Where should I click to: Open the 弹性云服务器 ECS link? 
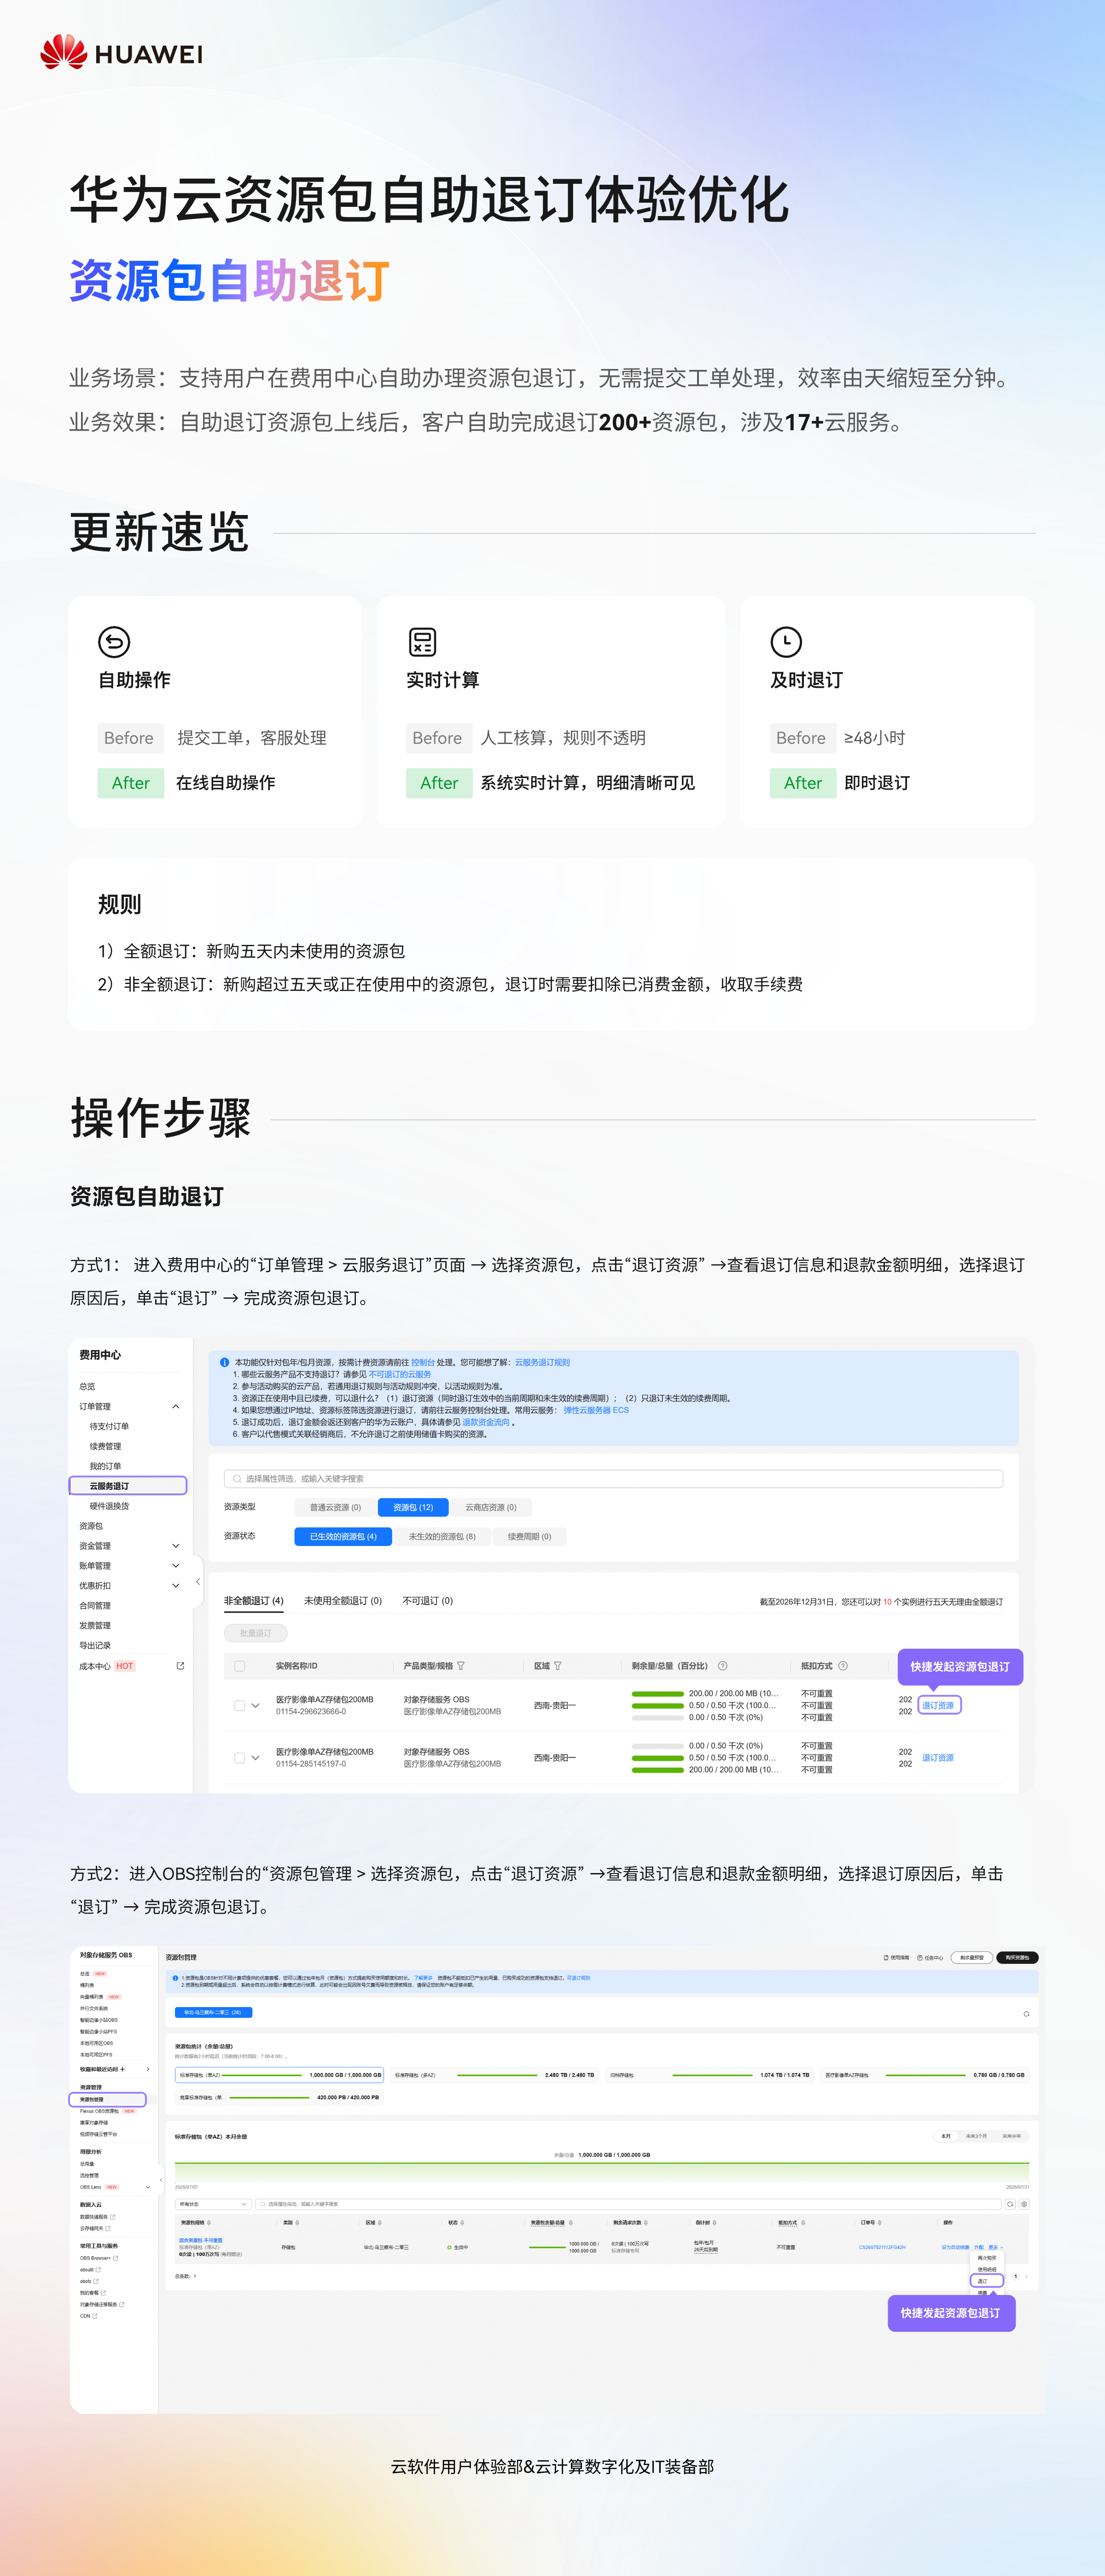point(595,1410)
